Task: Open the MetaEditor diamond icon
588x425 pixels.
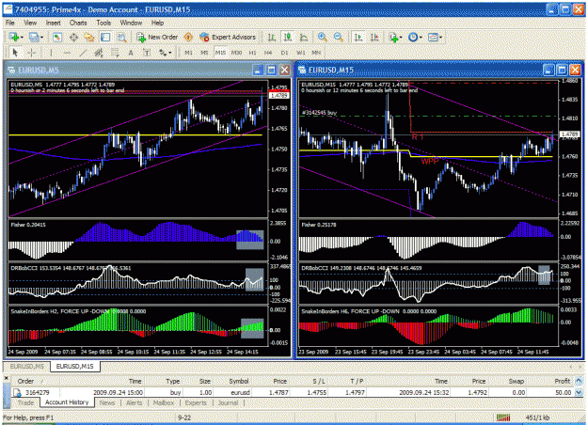Action: pos(188,37)
